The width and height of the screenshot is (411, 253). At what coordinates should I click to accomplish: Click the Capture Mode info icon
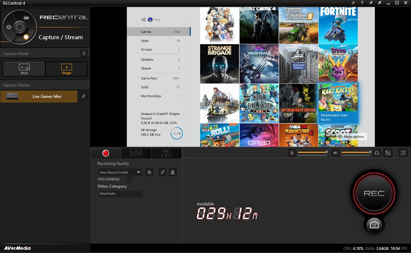point(84,53)
